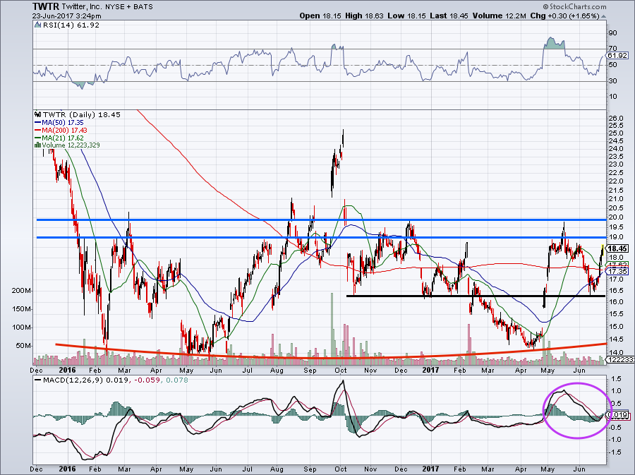This screenshot has height=475, width=635.
Task: Click the 23-Jun-2017 3:24pm timestamp
Action: [67, 16]
